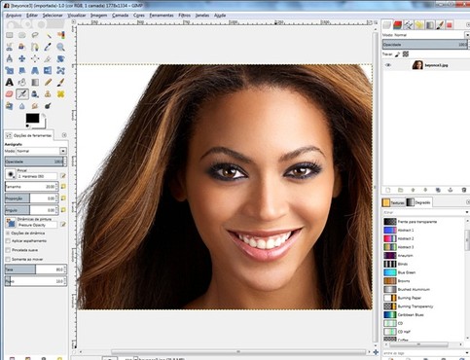Select the Blend gradient tool
The width and height of the screenshot is (470, 360).
coord(35,82)
